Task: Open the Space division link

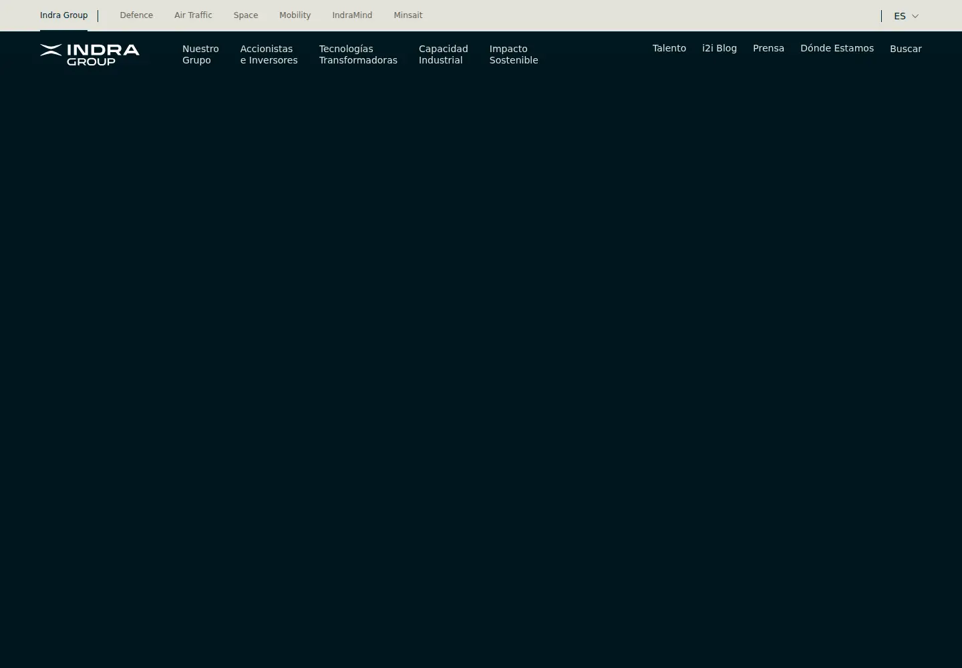Action: pyautogui.click(x=246, y=15)
